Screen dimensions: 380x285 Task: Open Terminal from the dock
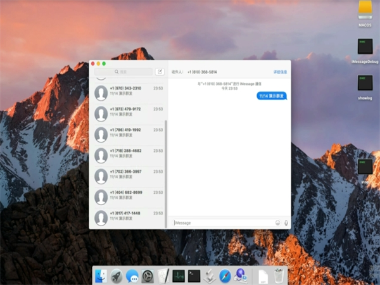pyautogui.click(x=194, y=276)
